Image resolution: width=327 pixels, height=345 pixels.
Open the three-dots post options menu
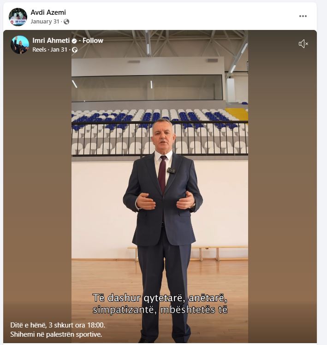(303, 16)
